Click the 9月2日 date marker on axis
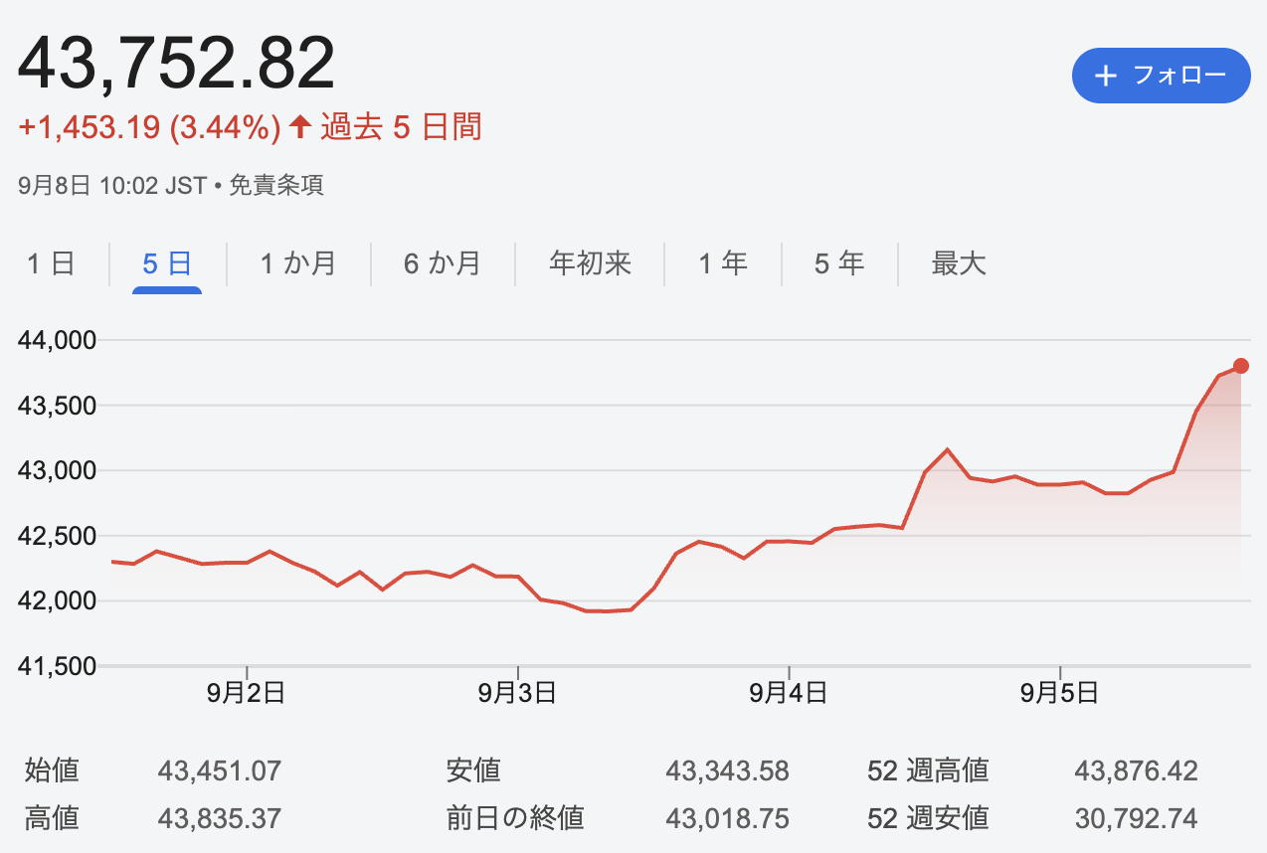 tap(247, 693)
